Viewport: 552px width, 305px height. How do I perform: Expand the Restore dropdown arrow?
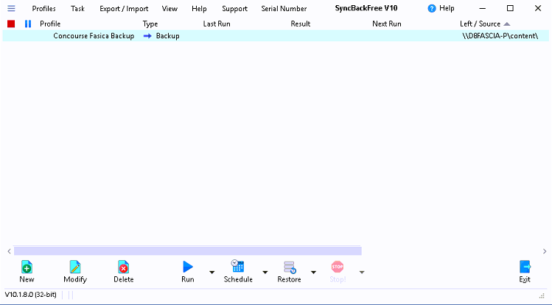pos(313,273)
